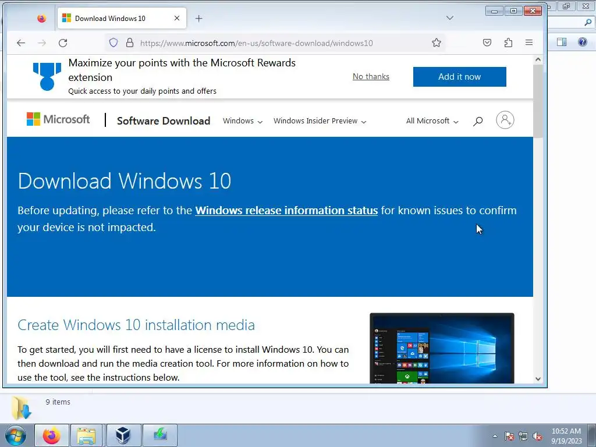Select the Download Windows 10 tab
This screenshot has width=596, height=447.
[122, 18]
